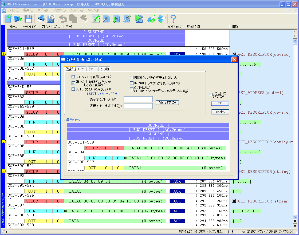Click the 個別設定(D) button
Viewport: 299px width, 235px height.
tap(167, 102)
